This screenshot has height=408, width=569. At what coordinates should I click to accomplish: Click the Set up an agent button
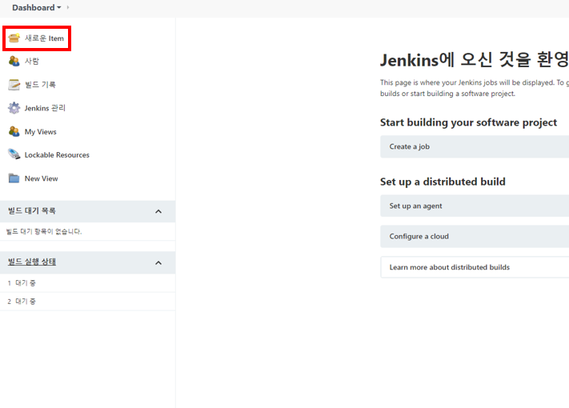click(475, 206)
